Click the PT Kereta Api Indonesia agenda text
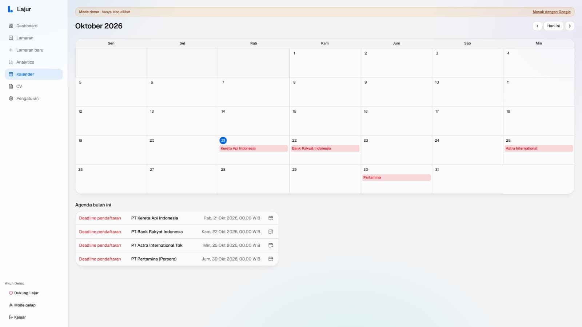The width and height of the screenshot is (582, 327). pos(155,218)
